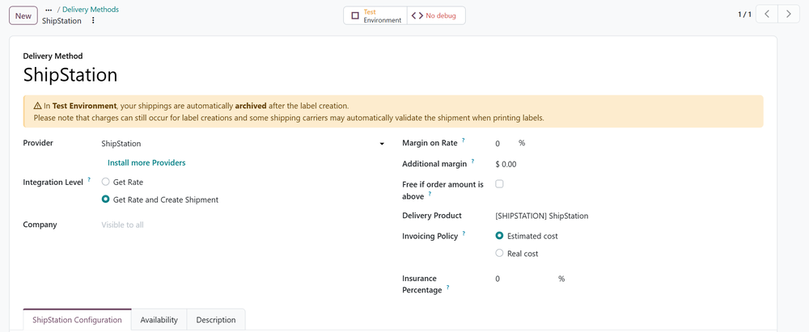
Task: Select Real cost invoicing policy
Action: click(499, 253)
